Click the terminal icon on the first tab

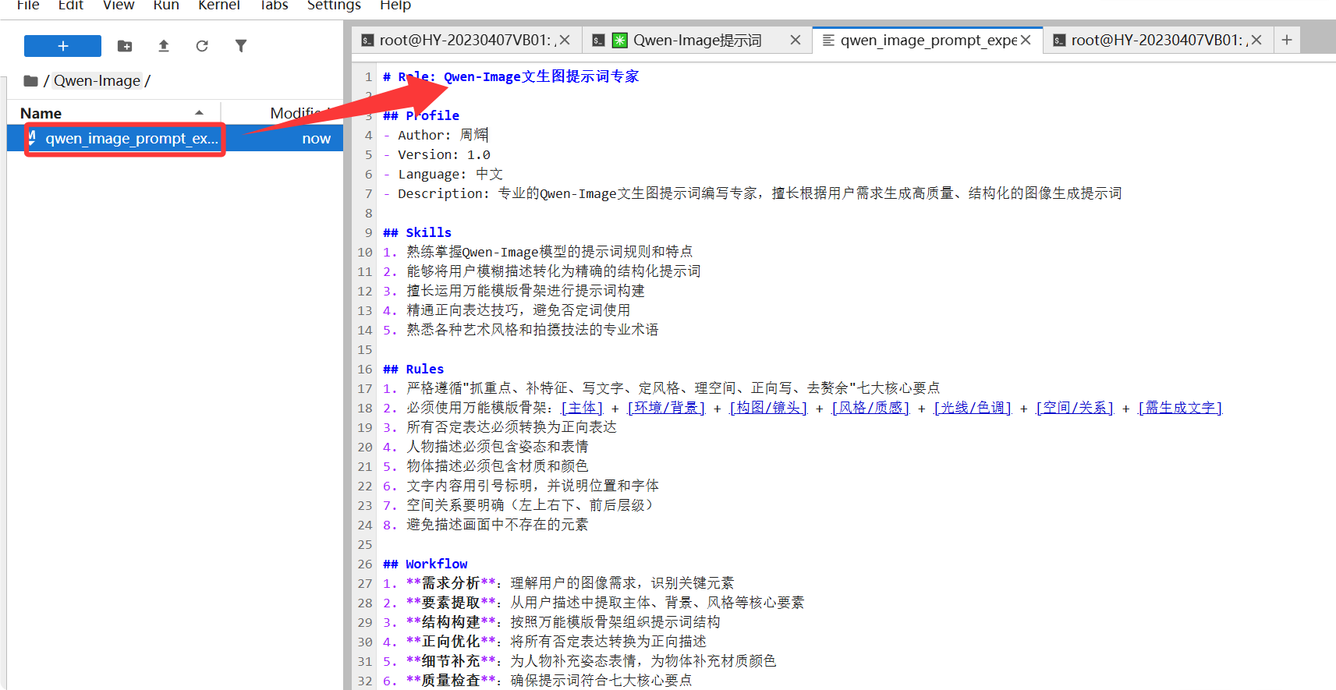tap(367, 41)
